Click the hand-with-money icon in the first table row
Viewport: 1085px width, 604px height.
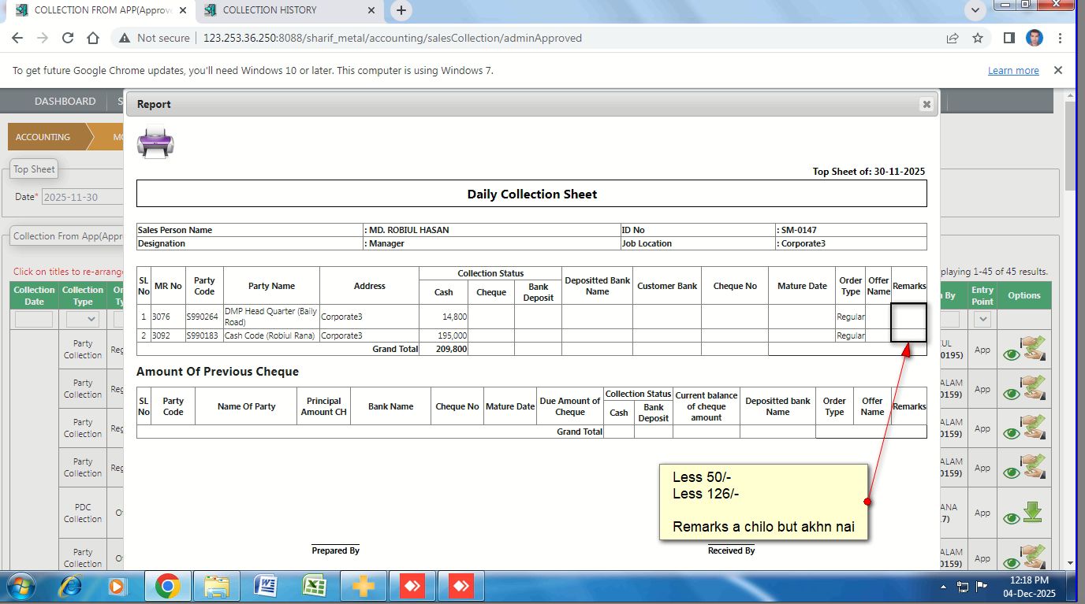pyautogui.click(x=1032, y=349)
